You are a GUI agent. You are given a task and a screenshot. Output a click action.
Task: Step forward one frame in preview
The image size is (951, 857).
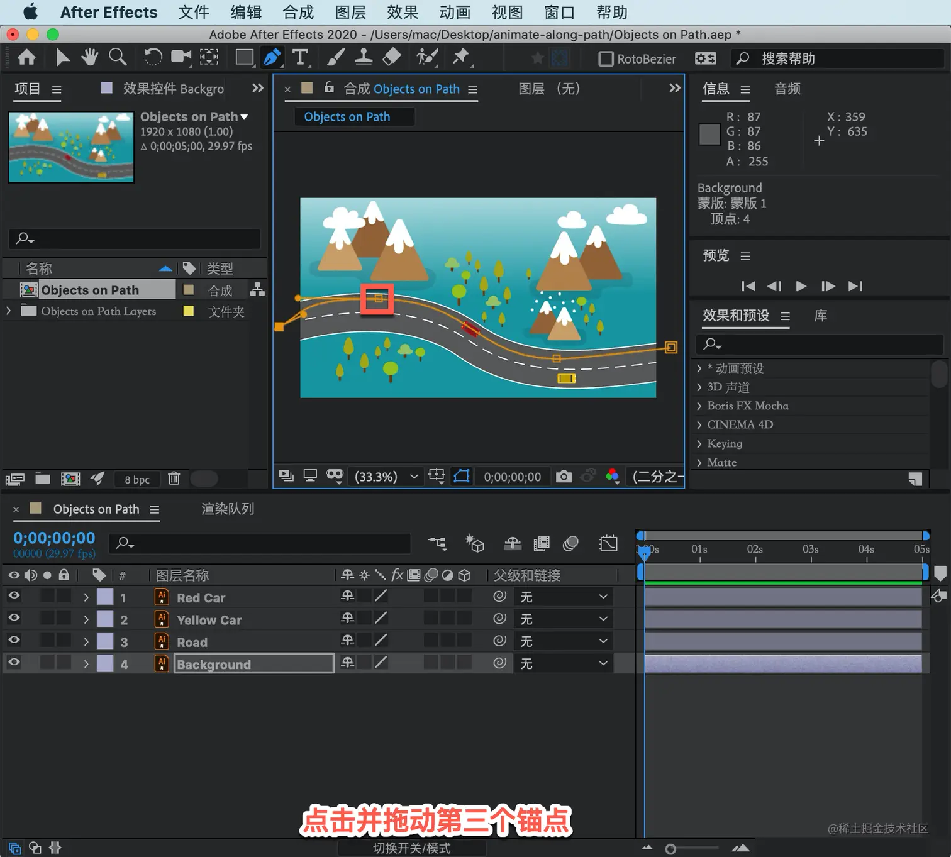[828, 286]
